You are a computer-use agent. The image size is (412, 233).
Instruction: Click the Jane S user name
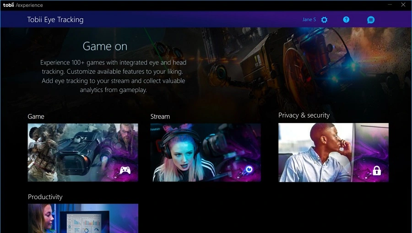(x=309, y=19)
